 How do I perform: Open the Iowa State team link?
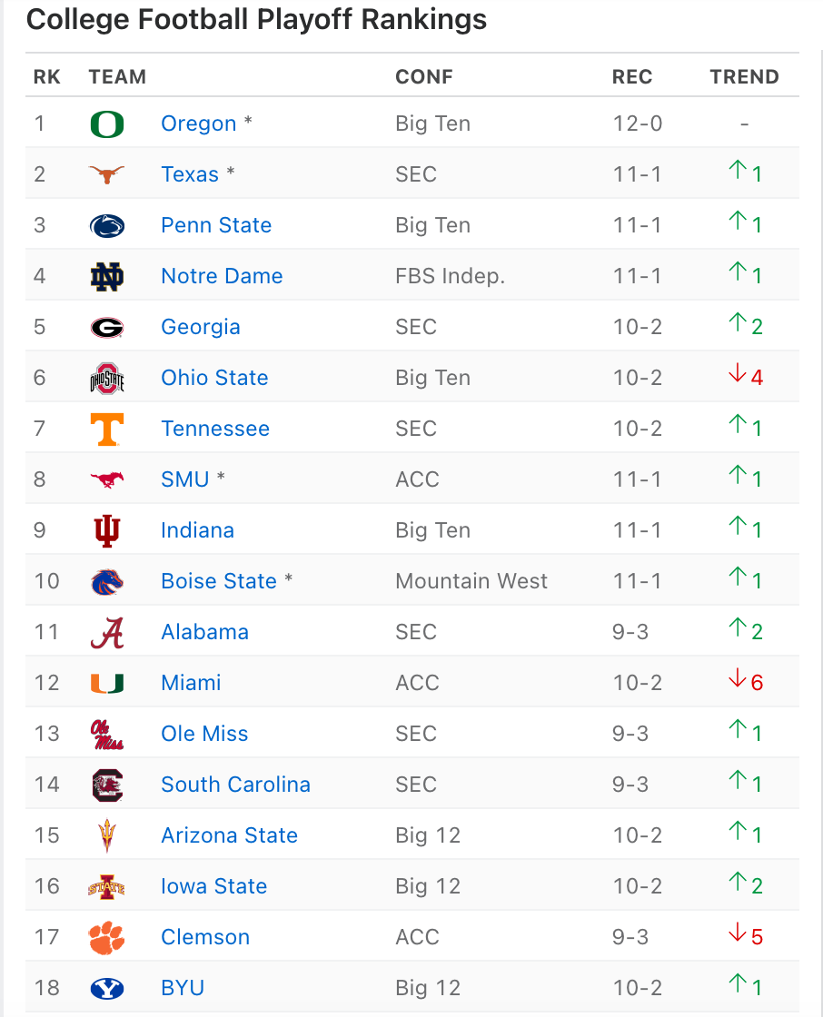tap(214, 886)
